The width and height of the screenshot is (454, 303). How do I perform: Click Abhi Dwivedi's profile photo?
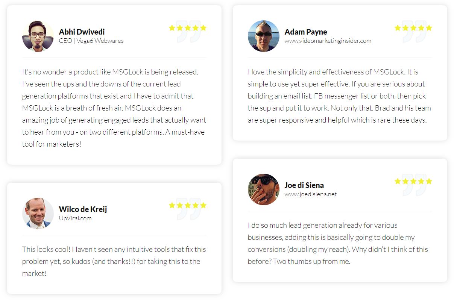pos(38,36)
